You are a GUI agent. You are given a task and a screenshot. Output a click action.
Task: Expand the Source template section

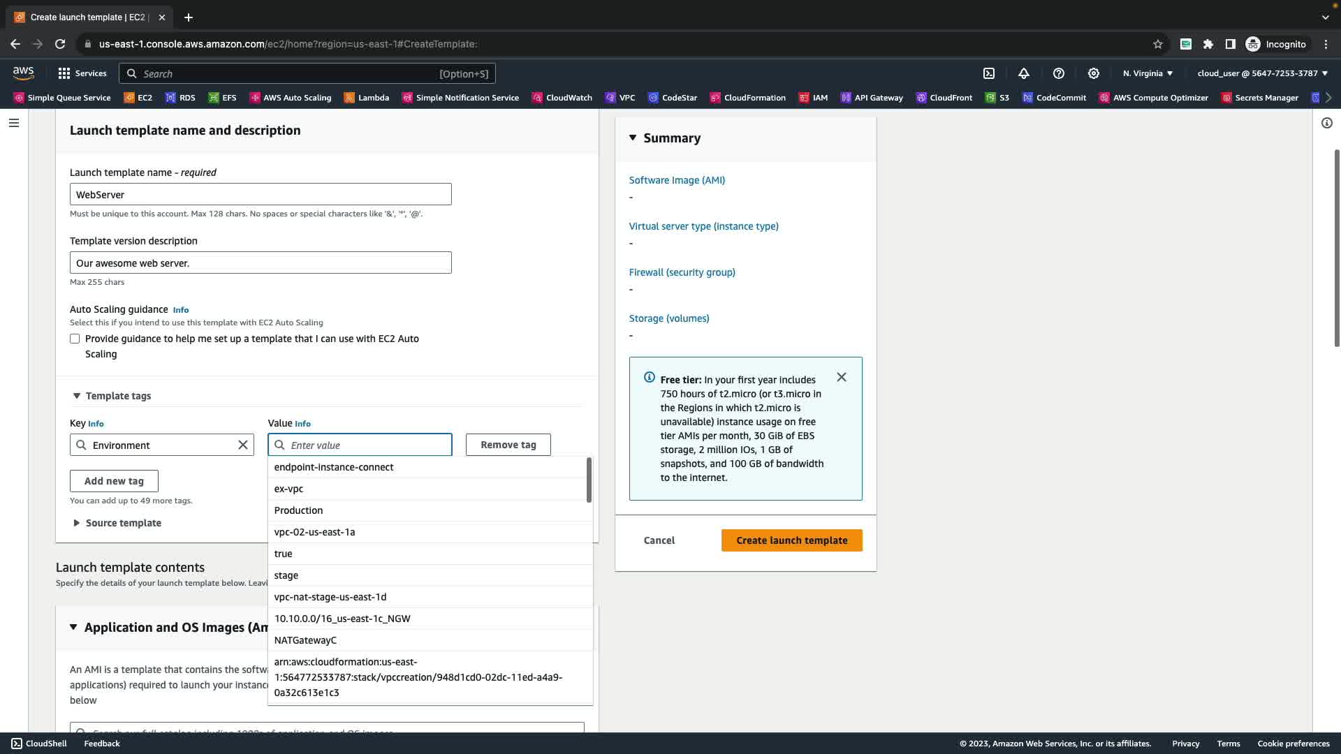pyautogui.click(x=77, y=523)
